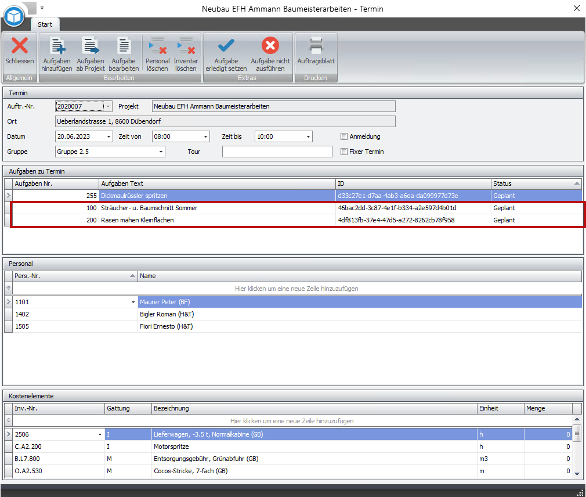Viewport: 586px width, 497px height.
Task: Open Inv.-Nr. 2506 cell dropdown
Action: tap(100, 434)
